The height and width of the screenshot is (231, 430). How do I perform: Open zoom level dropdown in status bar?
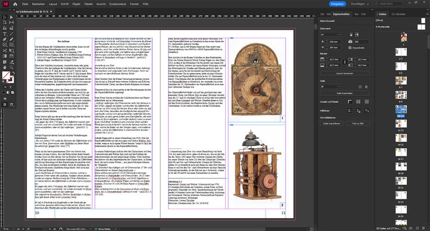click(15, 229)
